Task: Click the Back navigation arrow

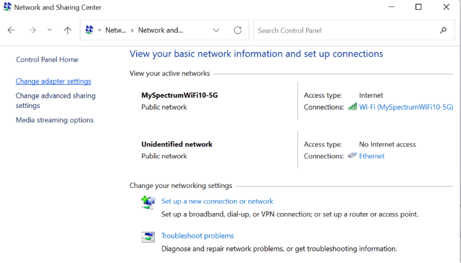Action: click(x=11, y=30)
